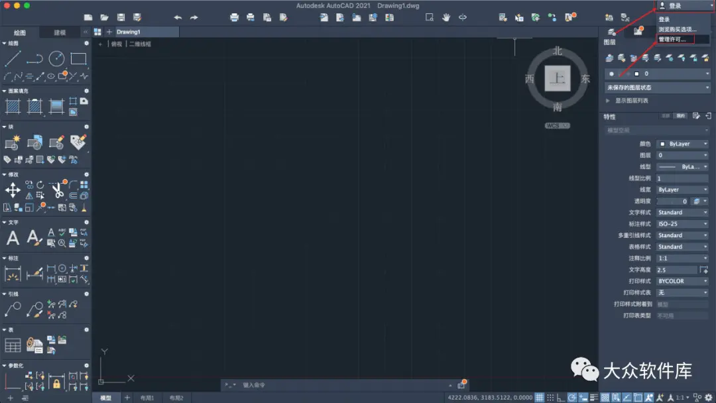The width and height of the screenshot is (716, 403).
Task: Open the 未保存的图层状态 dropdown
Action: 658,87
